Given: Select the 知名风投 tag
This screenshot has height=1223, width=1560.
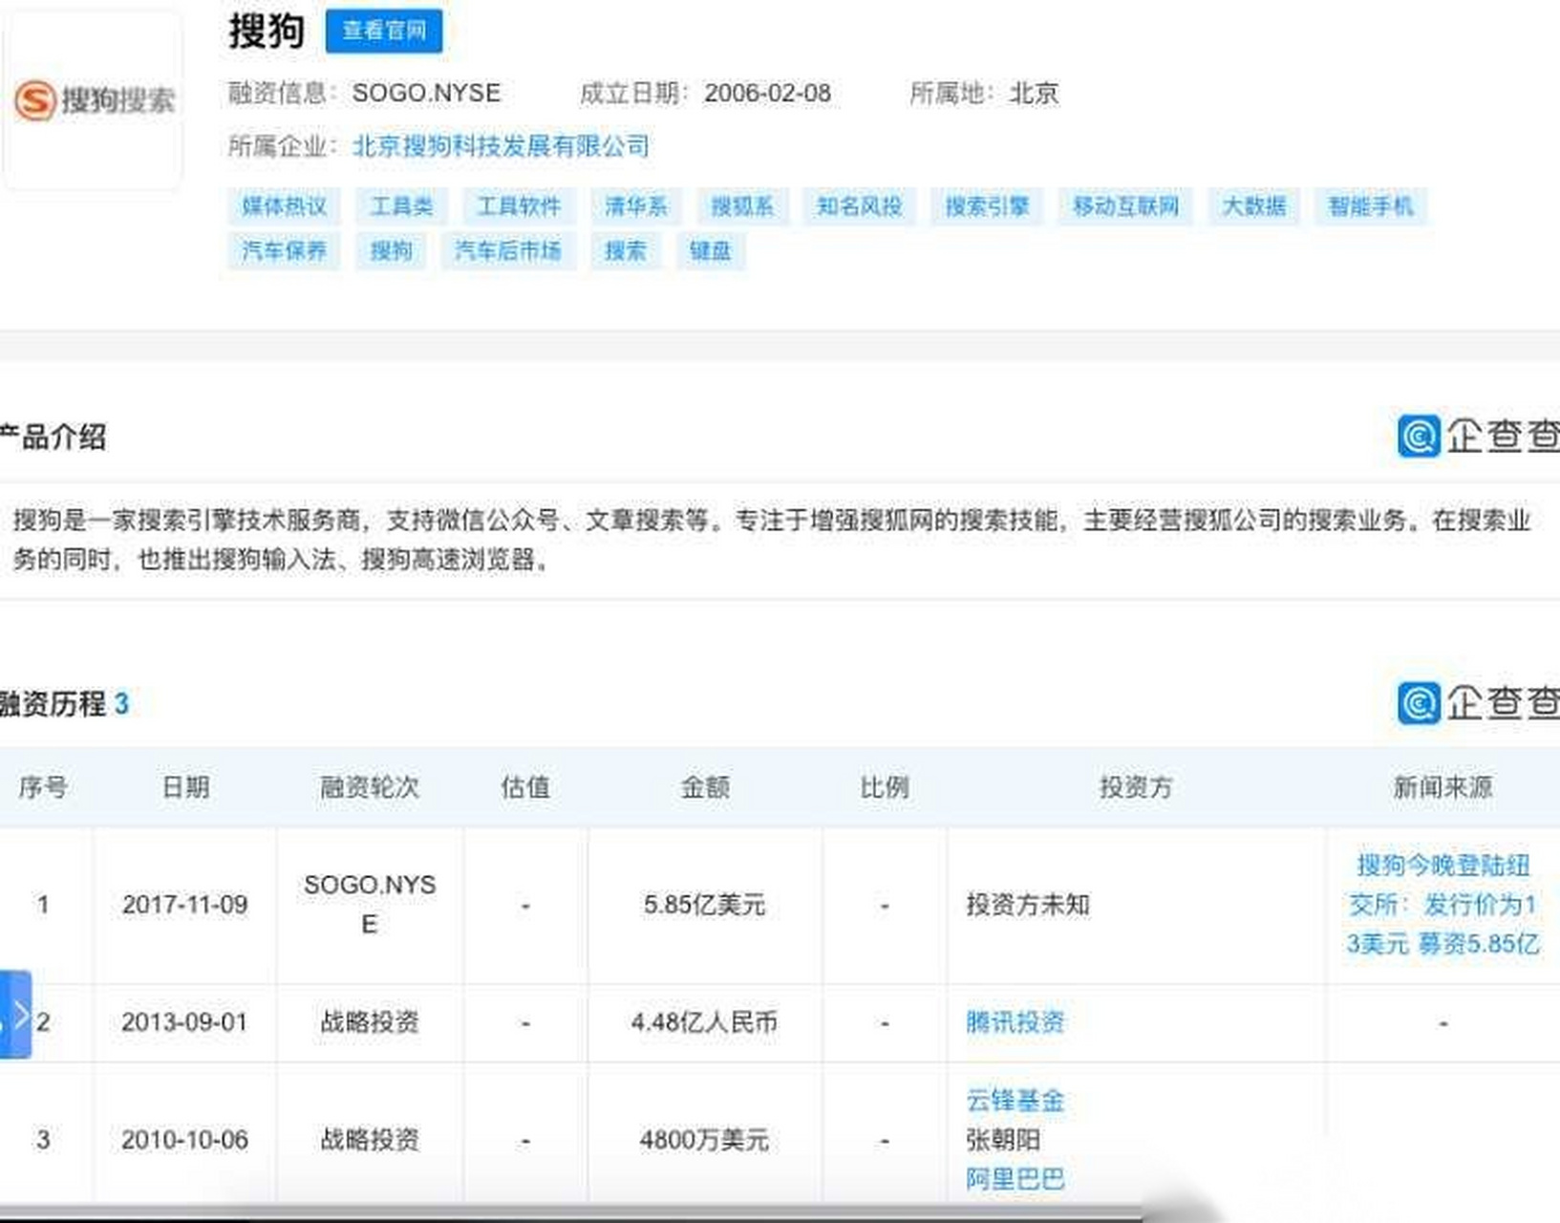Looking at the screenshot, I should pos(859,206).
